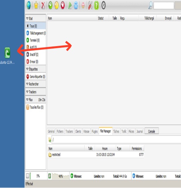
Task: Click the Console button
Action: pos(152,131)
